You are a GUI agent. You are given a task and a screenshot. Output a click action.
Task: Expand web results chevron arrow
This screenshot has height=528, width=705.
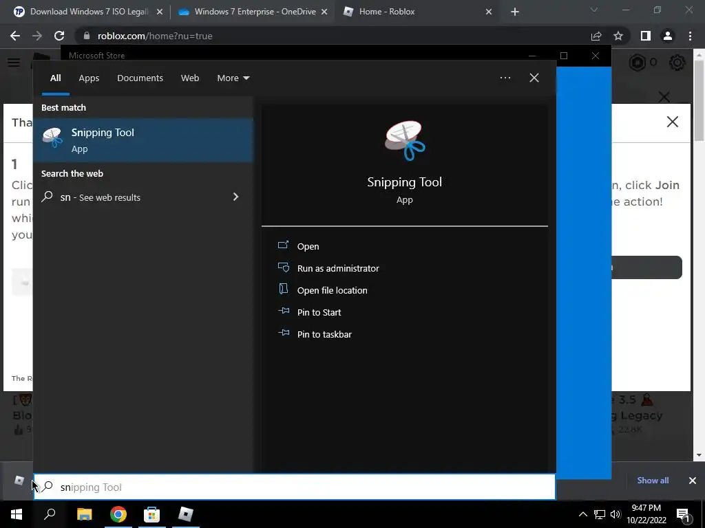pos(235,197)
